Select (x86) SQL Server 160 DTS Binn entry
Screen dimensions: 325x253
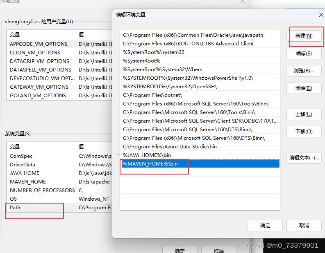pos(200,138)
